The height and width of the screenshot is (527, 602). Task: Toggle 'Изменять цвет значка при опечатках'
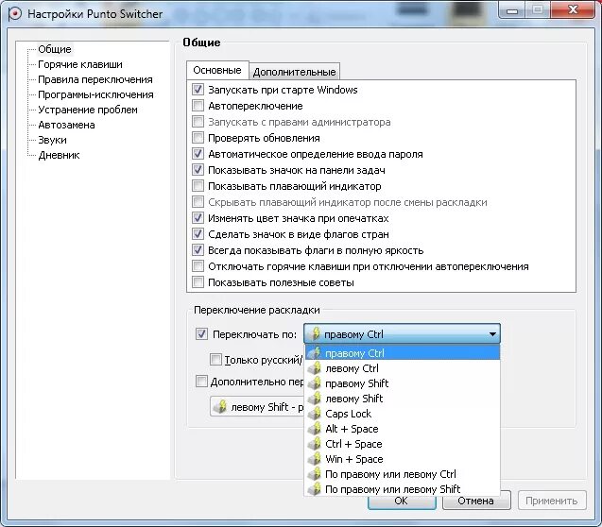click(x=198, y=218)
